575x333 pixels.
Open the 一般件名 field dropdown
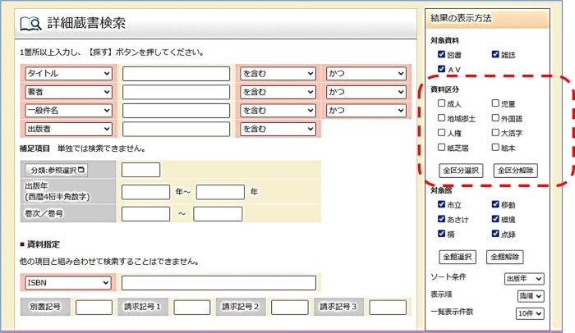click(68, 110)
